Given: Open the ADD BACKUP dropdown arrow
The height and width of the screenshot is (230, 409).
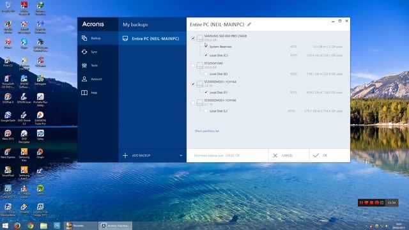Looking at the screenshot, I should (x=181, y=155).
